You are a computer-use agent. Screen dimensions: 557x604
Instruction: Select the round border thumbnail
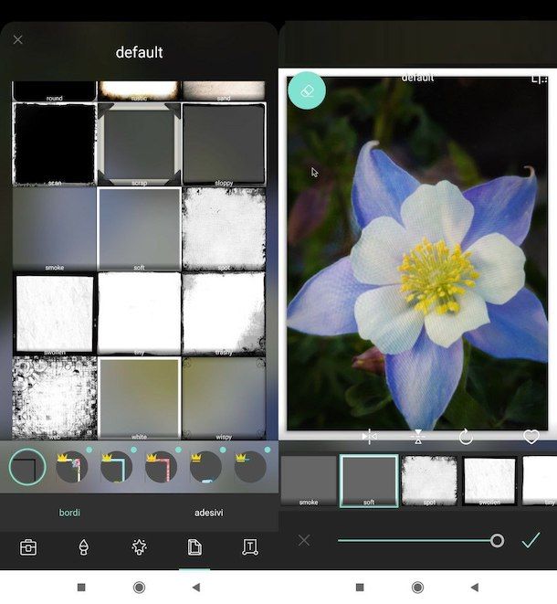(x=54, y=91)
